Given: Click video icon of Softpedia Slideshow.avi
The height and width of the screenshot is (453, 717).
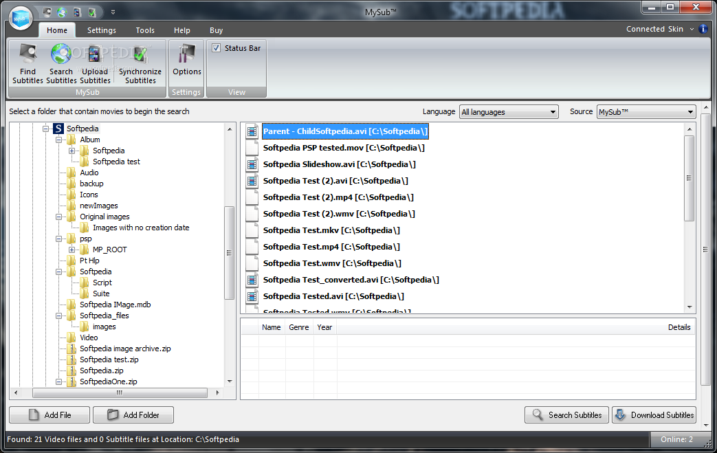Looking at the screenshot, I should tap(252, 164).
